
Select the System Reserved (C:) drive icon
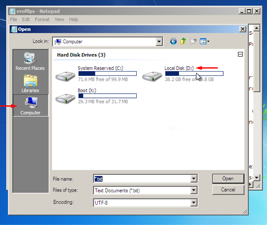[x=65, y=76]
